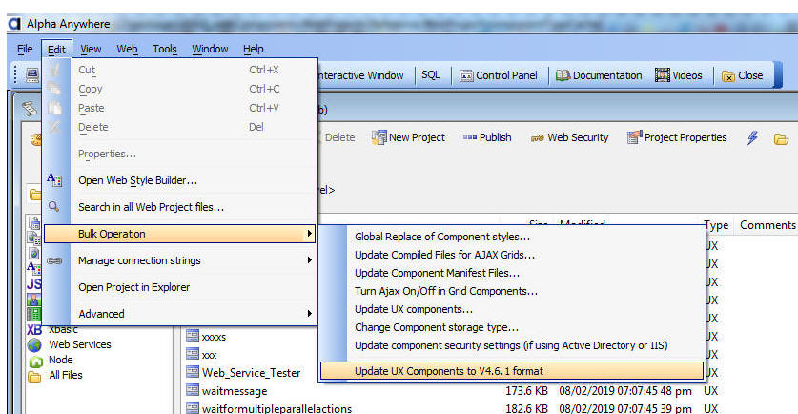Click the Comments column header

pyautogui.click(x=767, y=225)
